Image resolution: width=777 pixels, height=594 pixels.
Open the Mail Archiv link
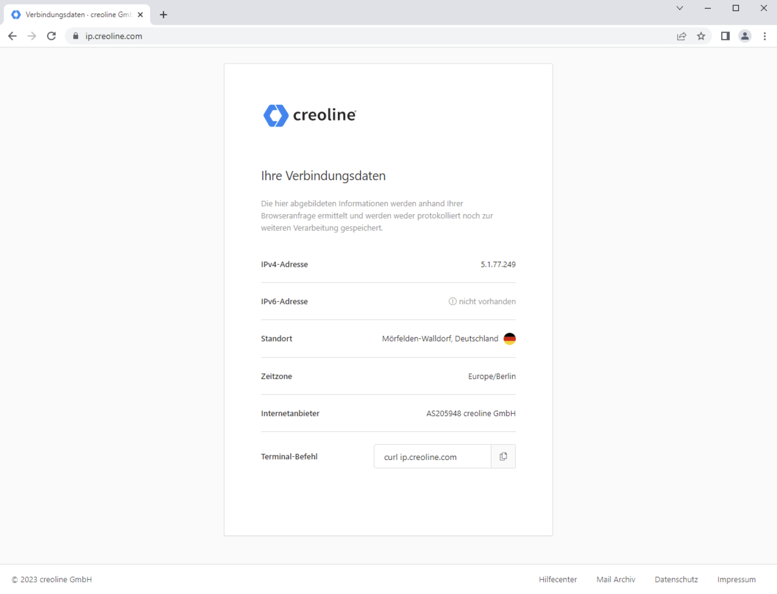(x=615, y=579)
